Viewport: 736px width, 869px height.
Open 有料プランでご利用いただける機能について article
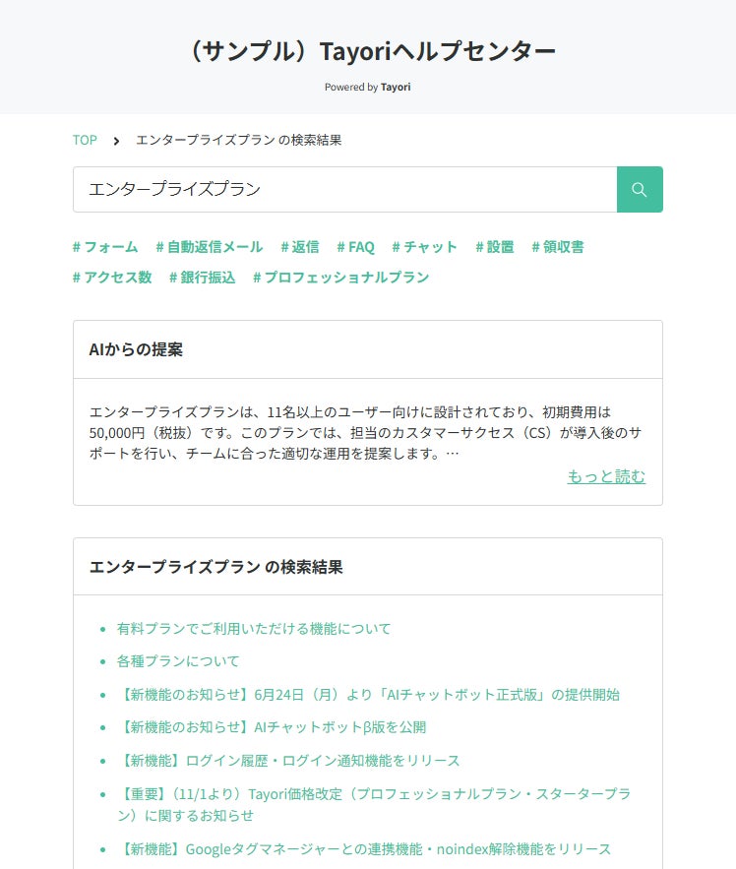point(254,629)
